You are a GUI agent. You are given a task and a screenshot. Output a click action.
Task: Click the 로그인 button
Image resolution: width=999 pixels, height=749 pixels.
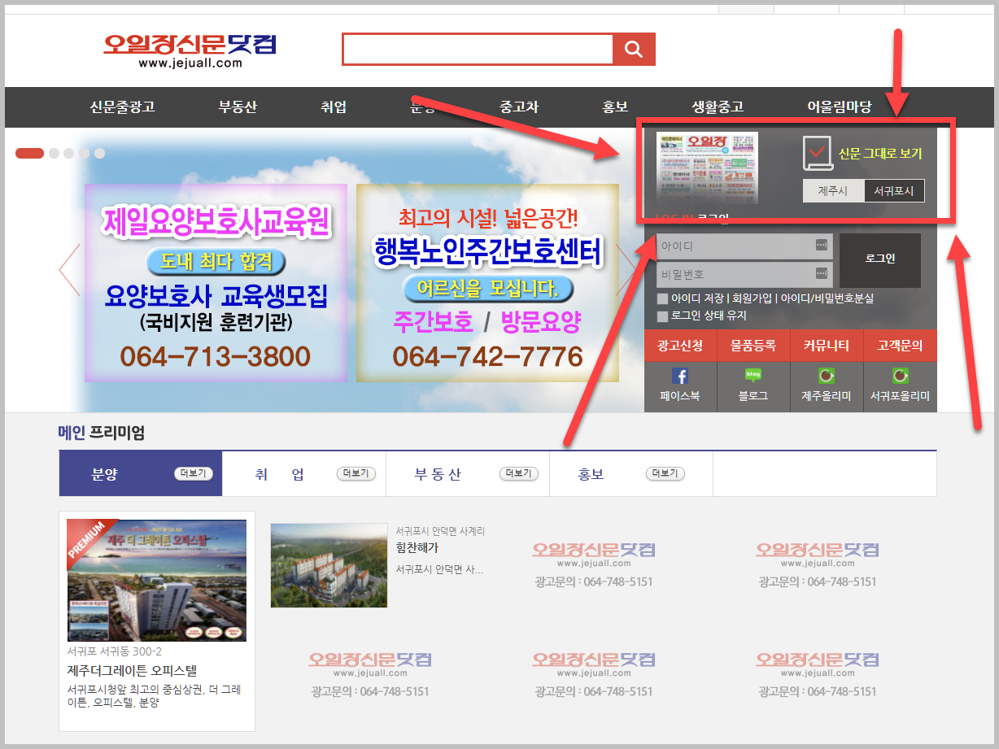(880, 260)
